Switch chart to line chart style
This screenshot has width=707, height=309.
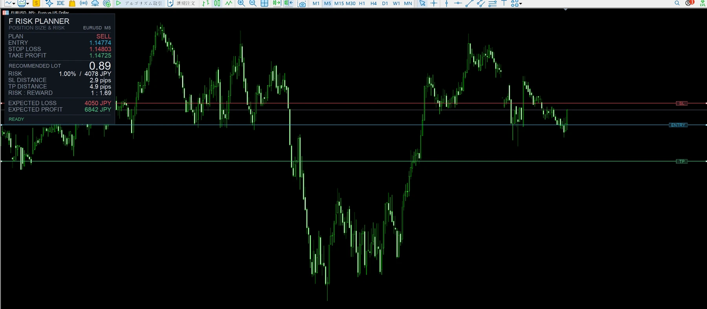(x=229, y=3)
